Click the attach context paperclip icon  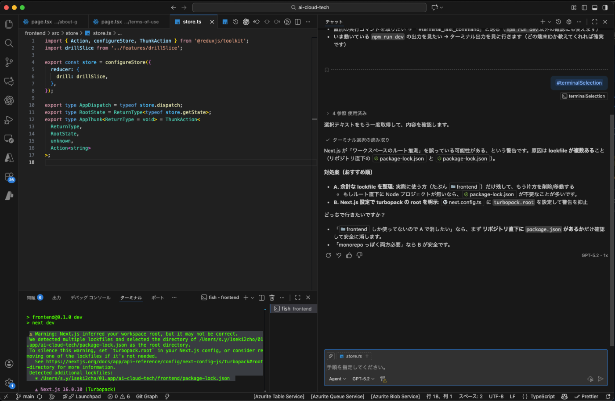[x=331, y=356]
